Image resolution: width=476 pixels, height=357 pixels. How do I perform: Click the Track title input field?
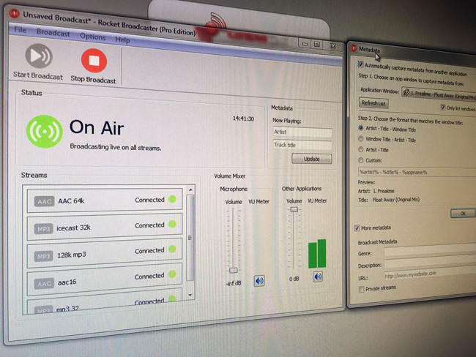click(x=302, y=146)
